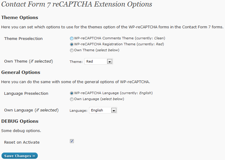225x160 pixels.
Task: Expand the Theme dropdown arrow
Action: 110,62
